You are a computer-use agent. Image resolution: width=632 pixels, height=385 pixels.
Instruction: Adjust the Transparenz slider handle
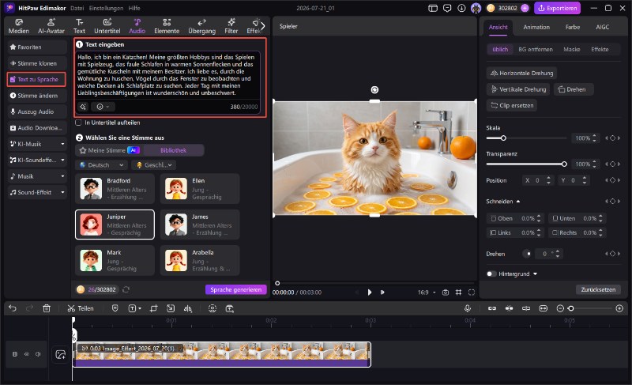click(564, 164)
